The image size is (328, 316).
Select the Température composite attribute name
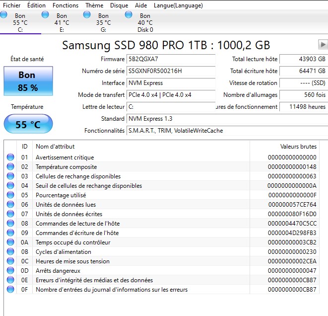coord(66,167)
